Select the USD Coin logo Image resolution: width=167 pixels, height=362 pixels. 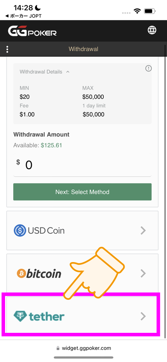pyautogui.click(x=39, y=231)
